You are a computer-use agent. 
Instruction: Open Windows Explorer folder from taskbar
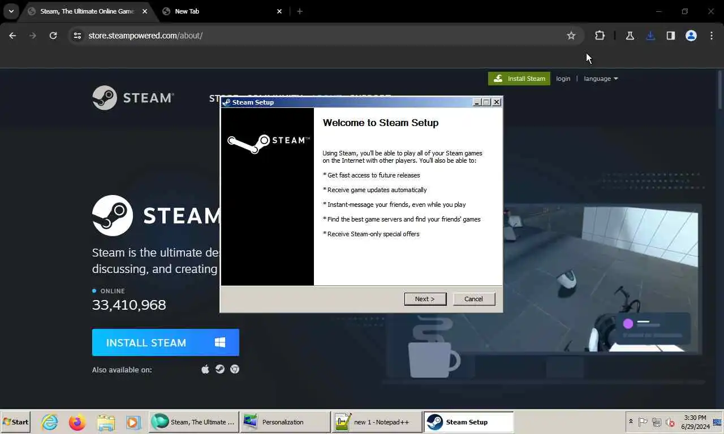(106, 422)
